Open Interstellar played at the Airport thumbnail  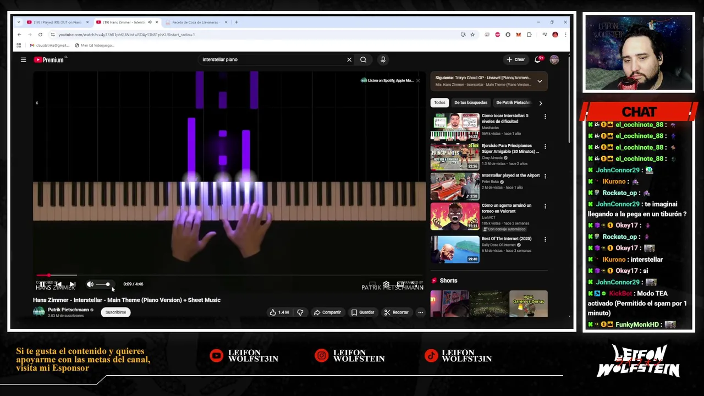click(x=455, y=186)
